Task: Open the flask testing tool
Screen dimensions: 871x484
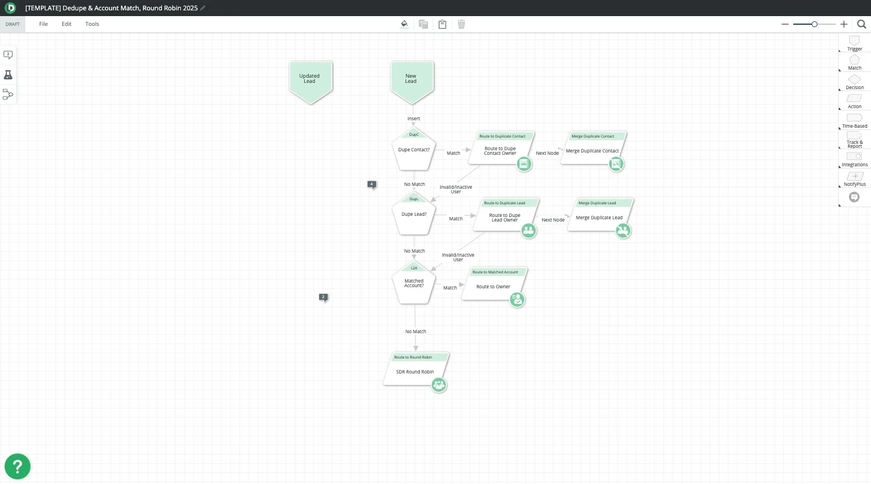Action: coord(8,75)
